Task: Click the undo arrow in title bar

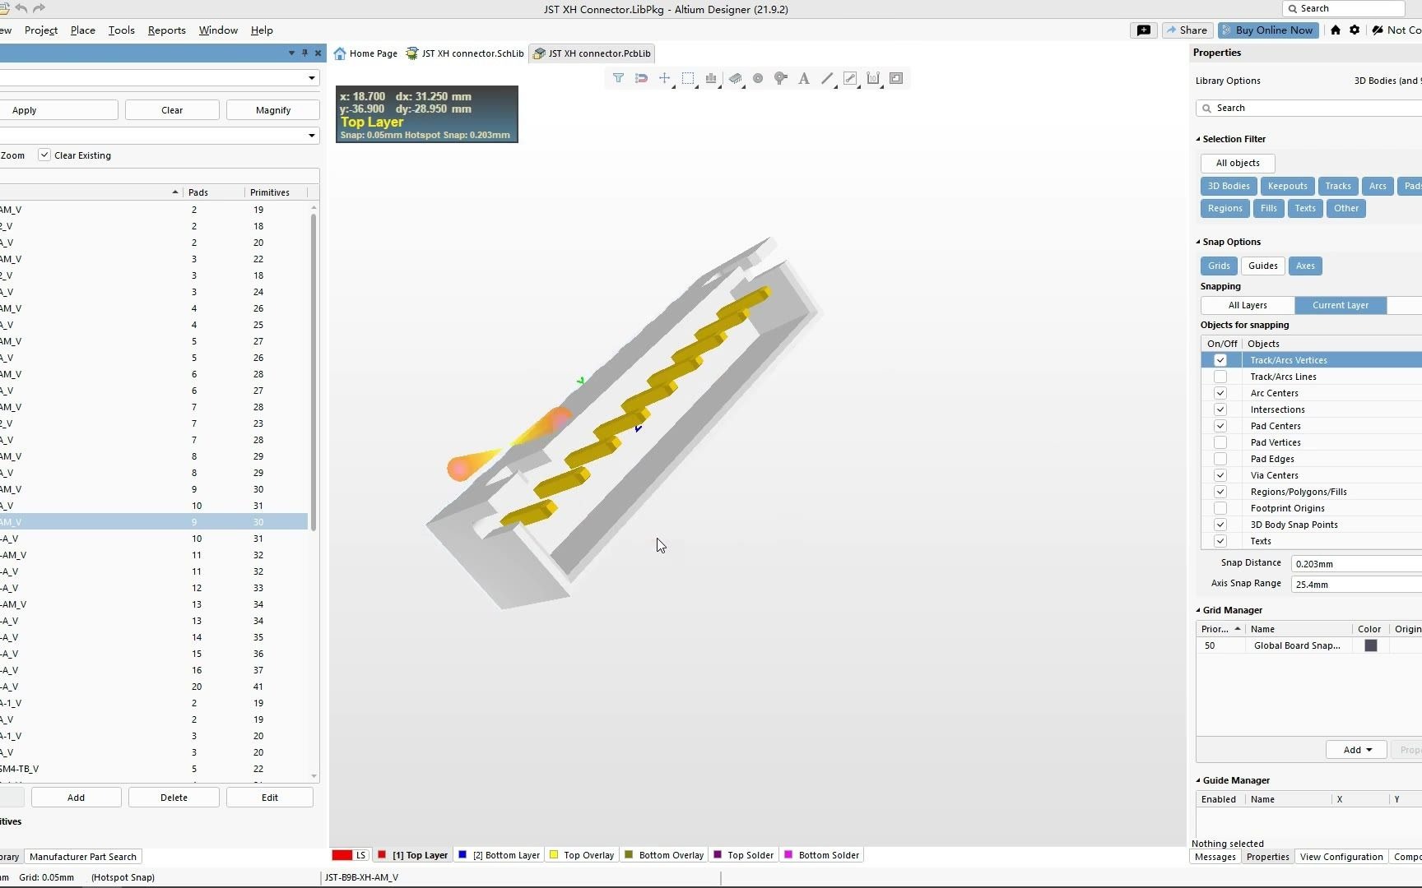Action: [x=21, y=8]
